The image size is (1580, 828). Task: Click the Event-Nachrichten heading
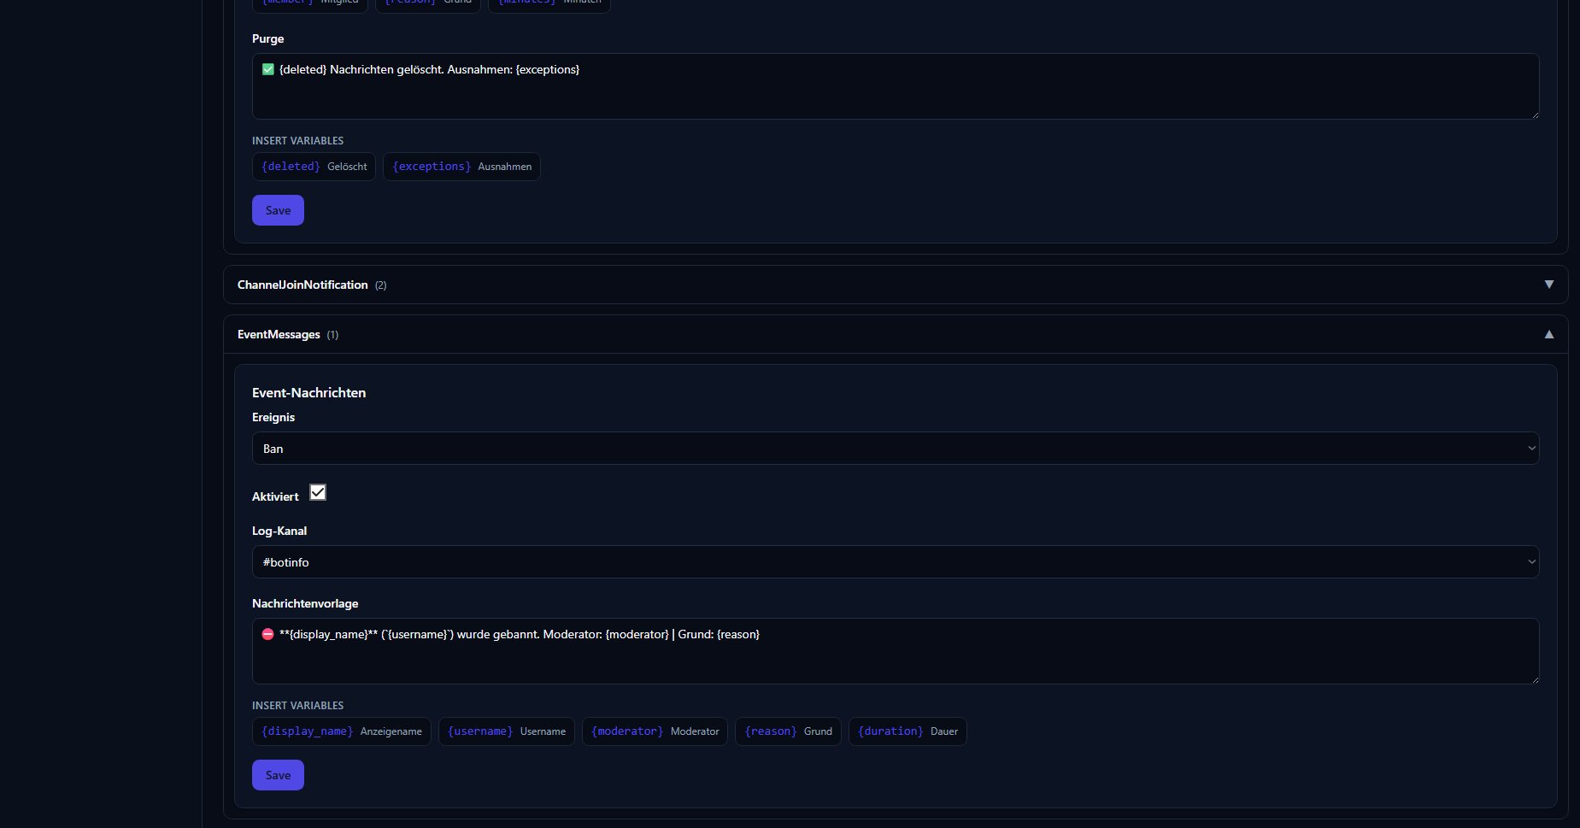(x=308, y=393)
